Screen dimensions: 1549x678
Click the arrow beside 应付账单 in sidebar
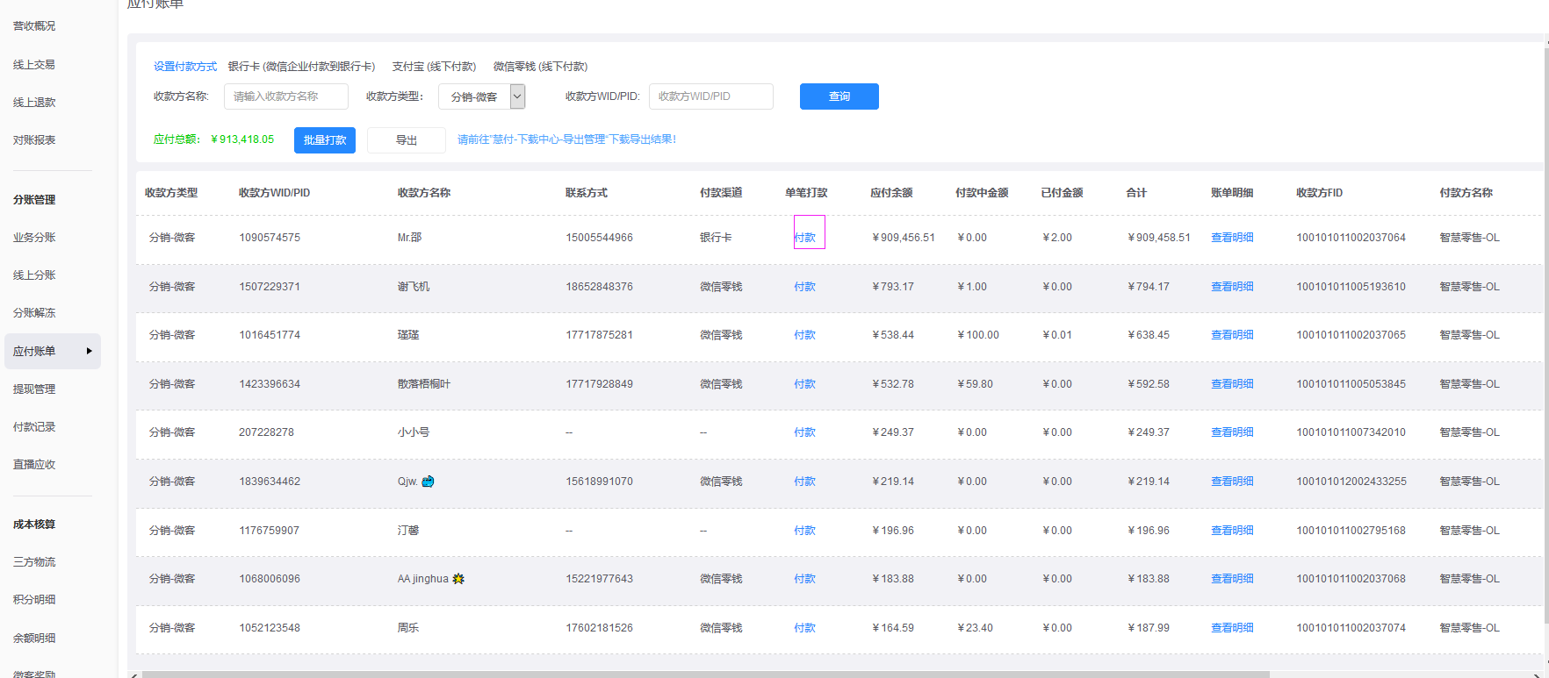pyautogui.click(x=89, y=351)
